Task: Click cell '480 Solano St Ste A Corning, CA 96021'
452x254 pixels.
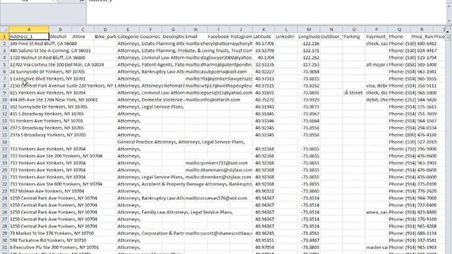Action: 29,51
